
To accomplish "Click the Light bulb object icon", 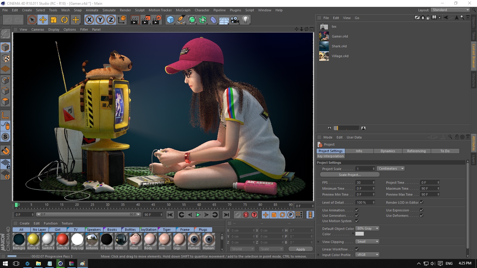I will [245, 20].
